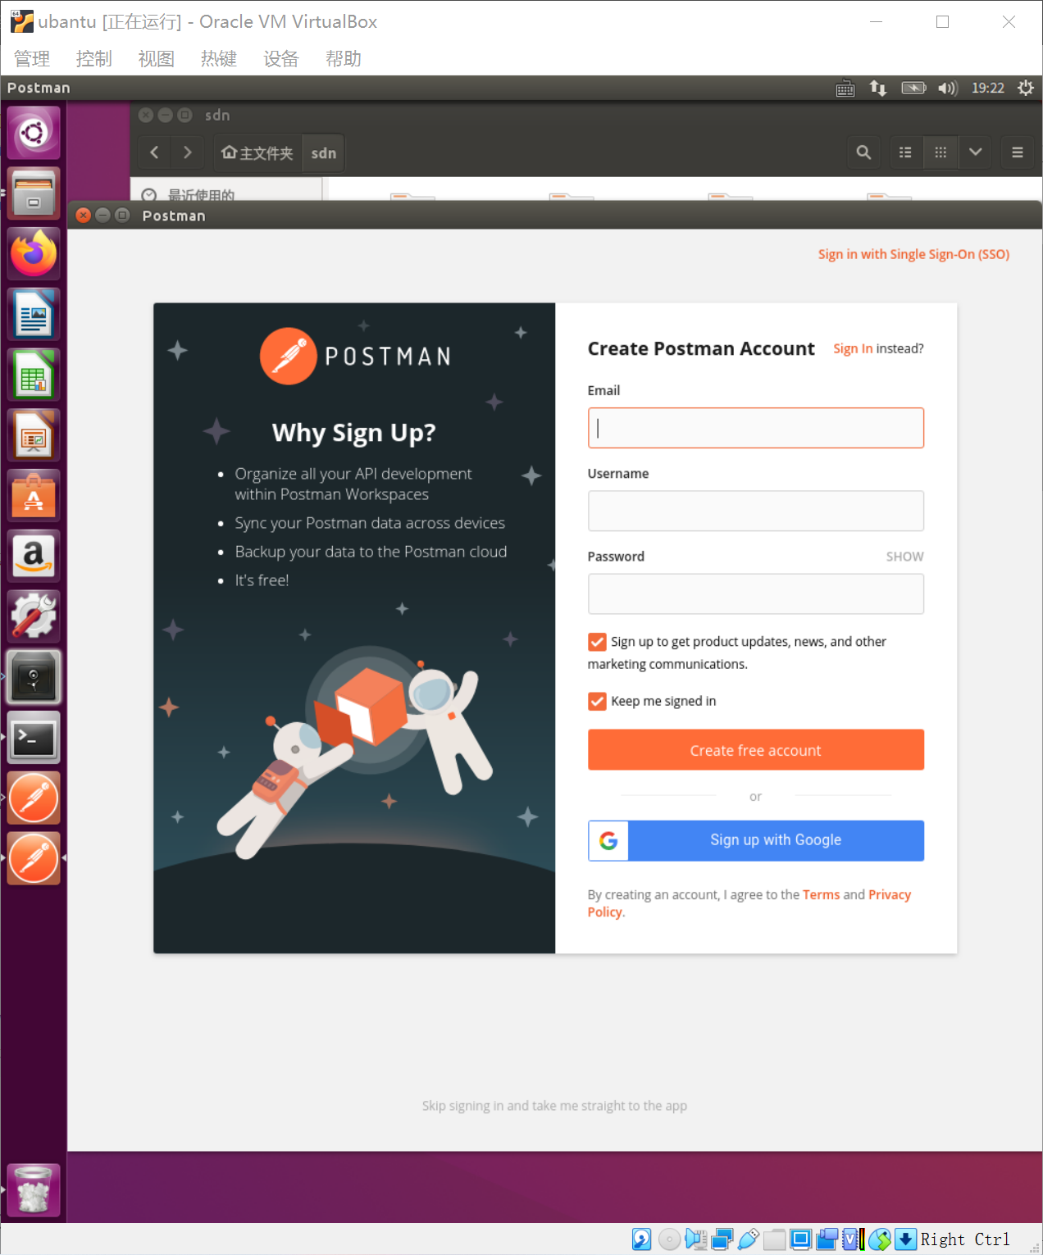Open the Ubuntu dash search icon
The width and height of the screenshot is (1043, 1255).
coord(34,133)
